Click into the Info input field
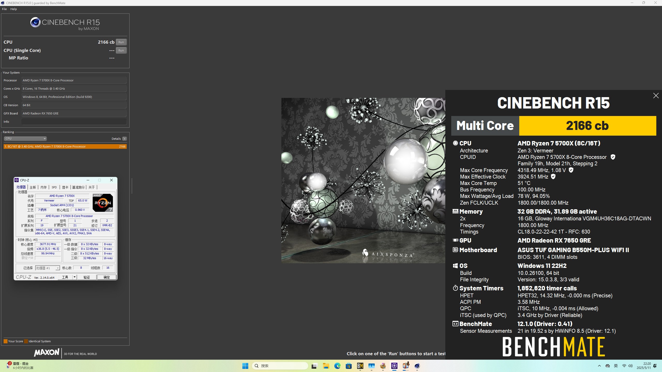Image resolution: width=662 pixels, height=372 pixels. tap(74, 122)
